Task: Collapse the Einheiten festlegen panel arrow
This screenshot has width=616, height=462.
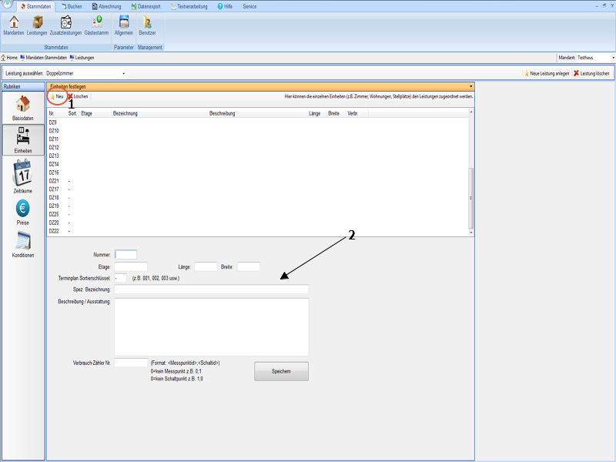Action: tap(470, 87)
